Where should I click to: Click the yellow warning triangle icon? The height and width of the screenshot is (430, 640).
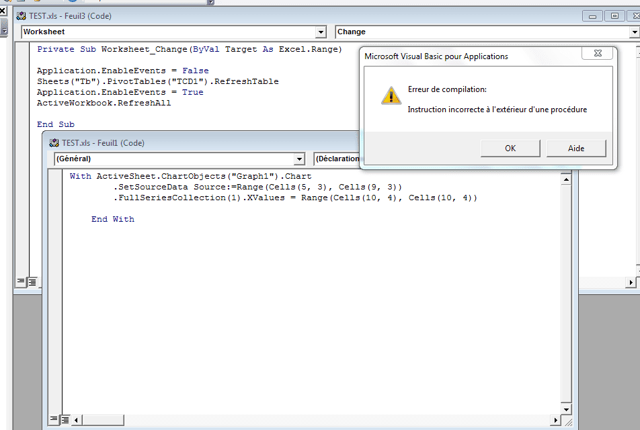click(391, 96)
